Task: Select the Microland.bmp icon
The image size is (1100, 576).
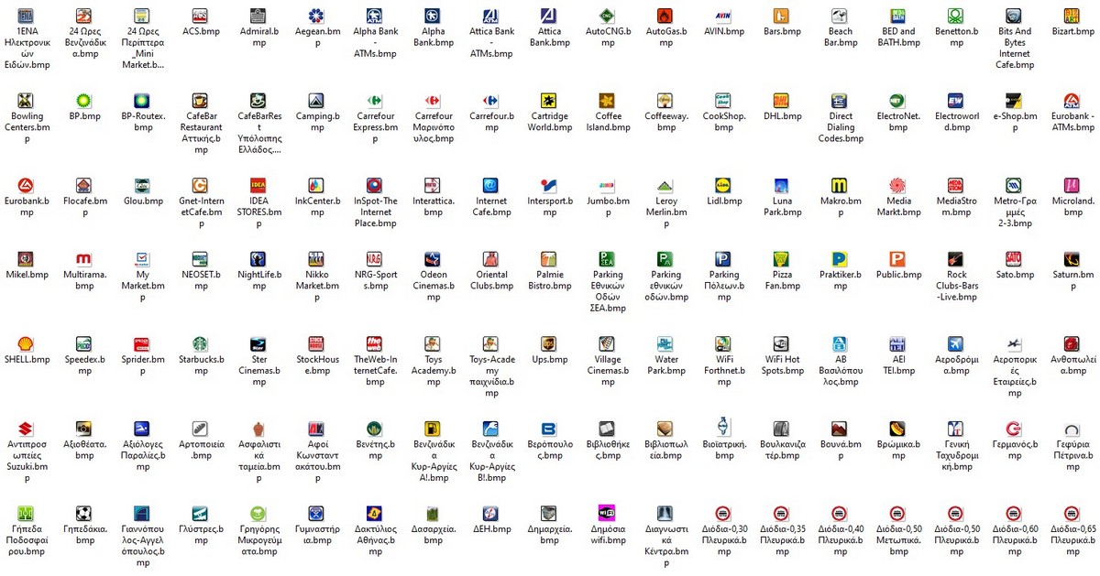Action: (1072, 185)
